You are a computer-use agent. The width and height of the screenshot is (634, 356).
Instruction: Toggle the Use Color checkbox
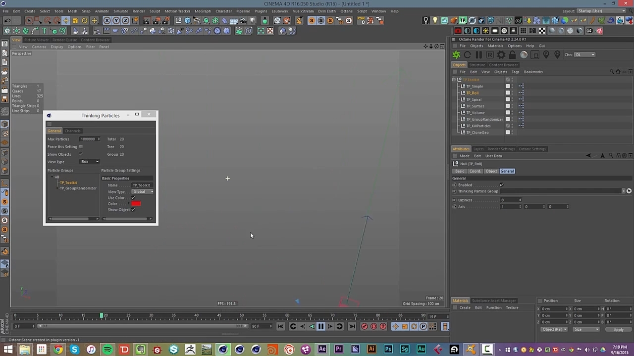133,198
